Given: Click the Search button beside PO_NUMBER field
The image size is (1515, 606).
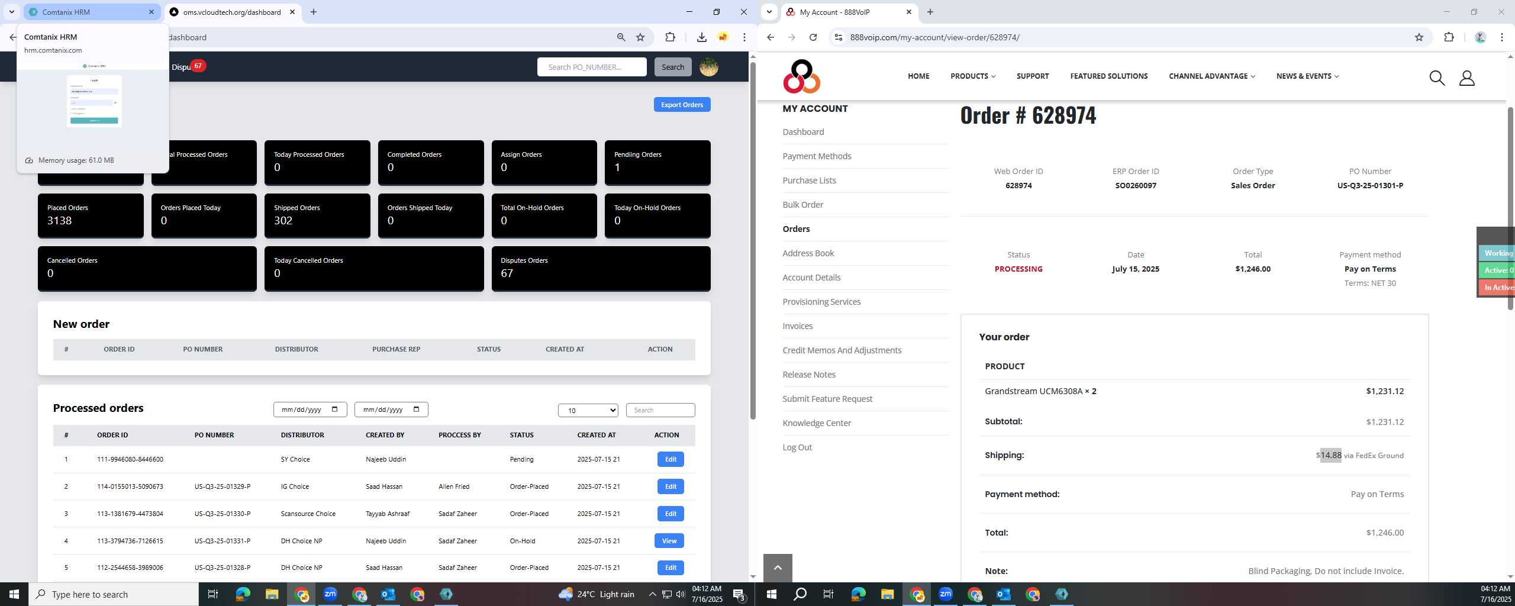Looking at the screenshot, I should [x=672, y=67].
